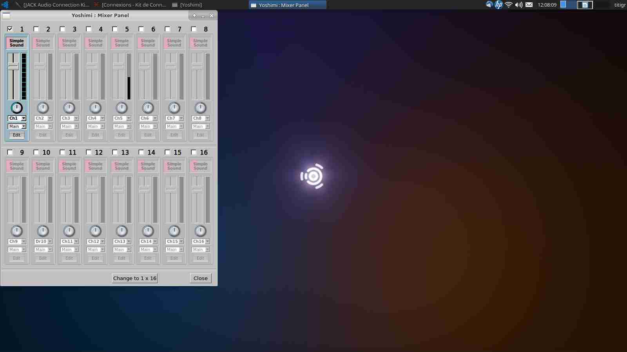Click the Simple Sound button of part 1
The width and height of the screenshot is (627, 352).
(x=16, y=43)
